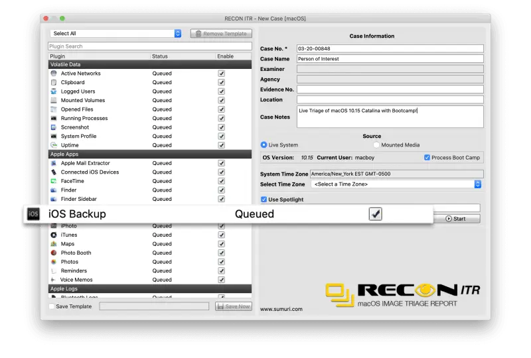The height and width of the screenshot is (358, 531).
Task: Click the iOS Backup plugin icon
Action: click(33, 214)
